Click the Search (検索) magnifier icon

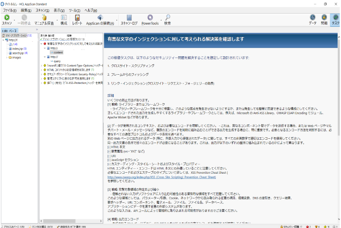coord(168,17)
